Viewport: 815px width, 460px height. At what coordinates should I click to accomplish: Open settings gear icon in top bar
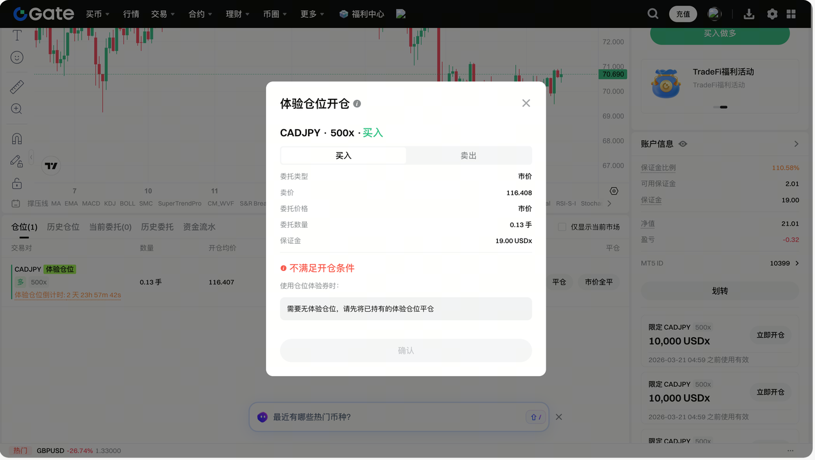(x=772, y=14)
